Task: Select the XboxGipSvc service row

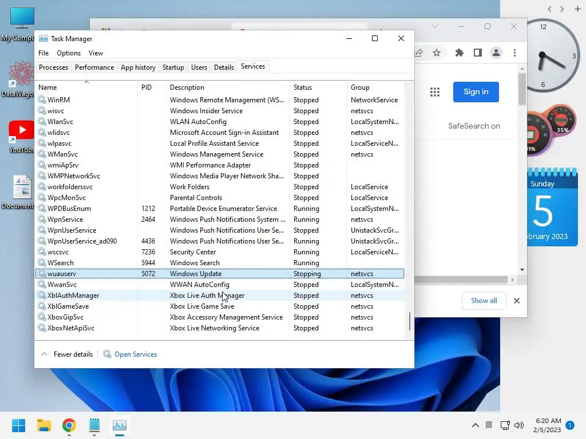Action: [x=220, y=317]
